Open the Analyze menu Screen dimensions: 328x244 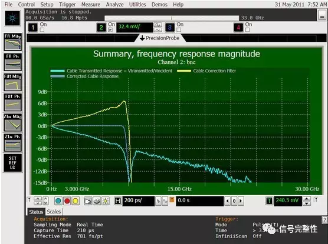(114, 4)
